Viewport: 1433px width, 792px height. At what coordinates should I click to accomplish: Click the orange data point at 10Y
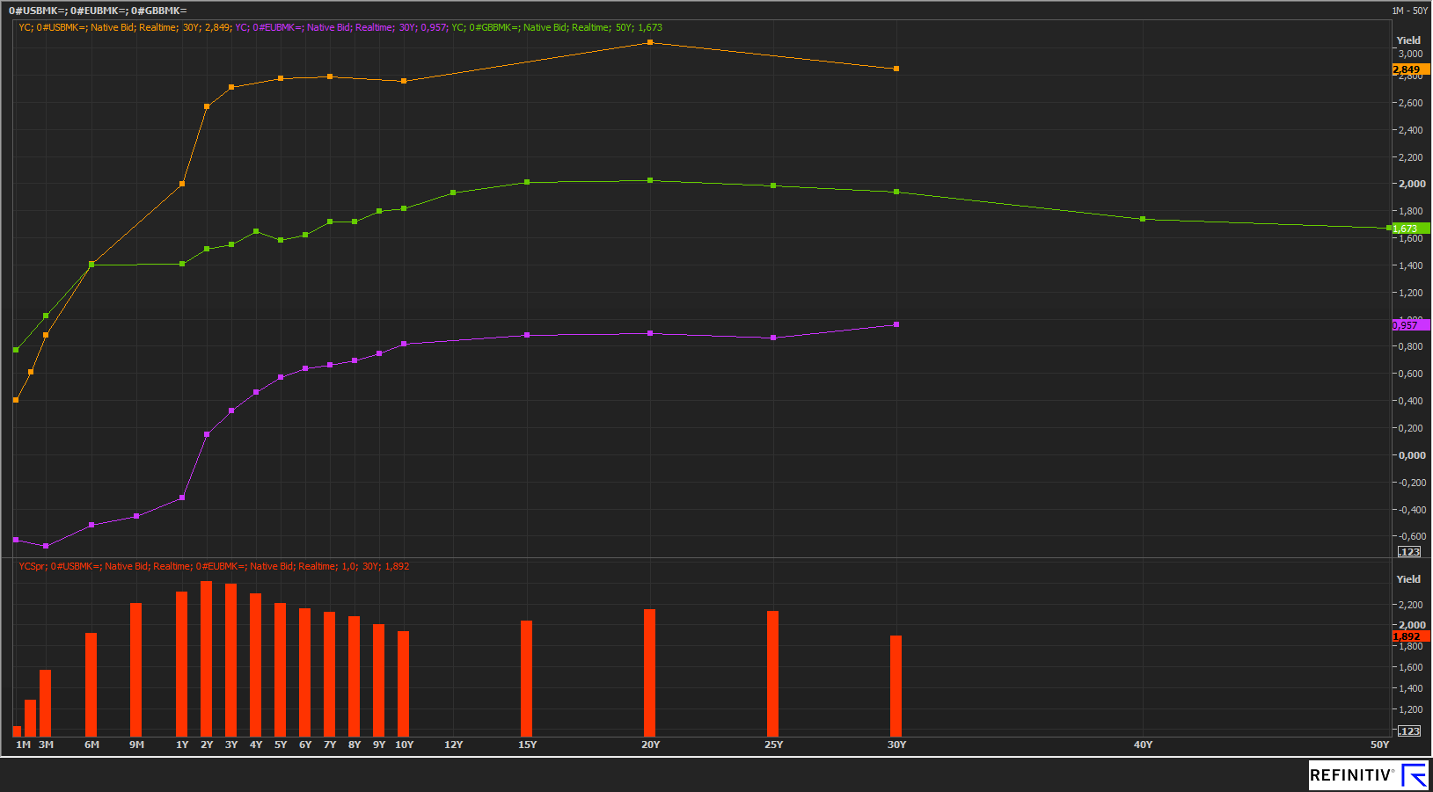[404, 81]
